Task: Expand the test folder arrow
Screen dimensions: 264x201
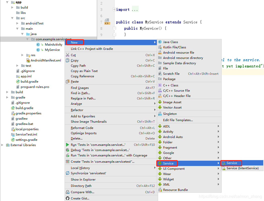Action: click(17, 65)
